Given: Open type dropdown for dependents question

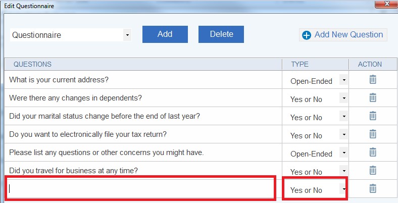Looking at the screenshot, I should (x=343, y=98).
